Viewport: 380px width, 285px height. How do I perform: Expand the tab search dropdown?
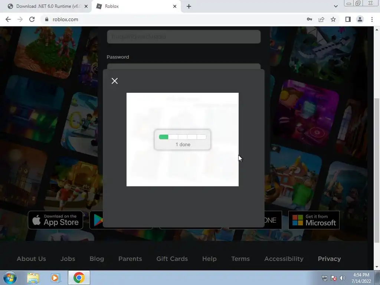tap(335, 6)
